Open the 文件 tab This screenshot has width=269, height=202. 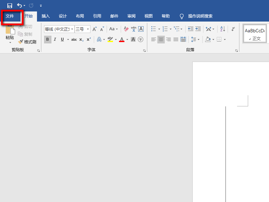10,16
